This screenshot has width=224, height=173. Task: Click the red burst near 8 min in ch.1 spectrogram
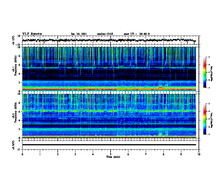click(161, 88)
